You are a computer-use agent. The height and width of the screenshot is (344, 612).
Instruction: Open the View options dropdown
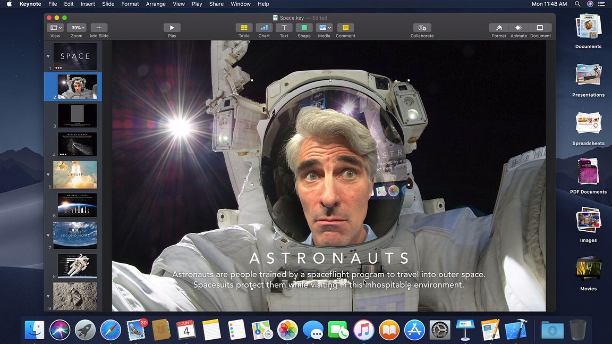point(55,27)
